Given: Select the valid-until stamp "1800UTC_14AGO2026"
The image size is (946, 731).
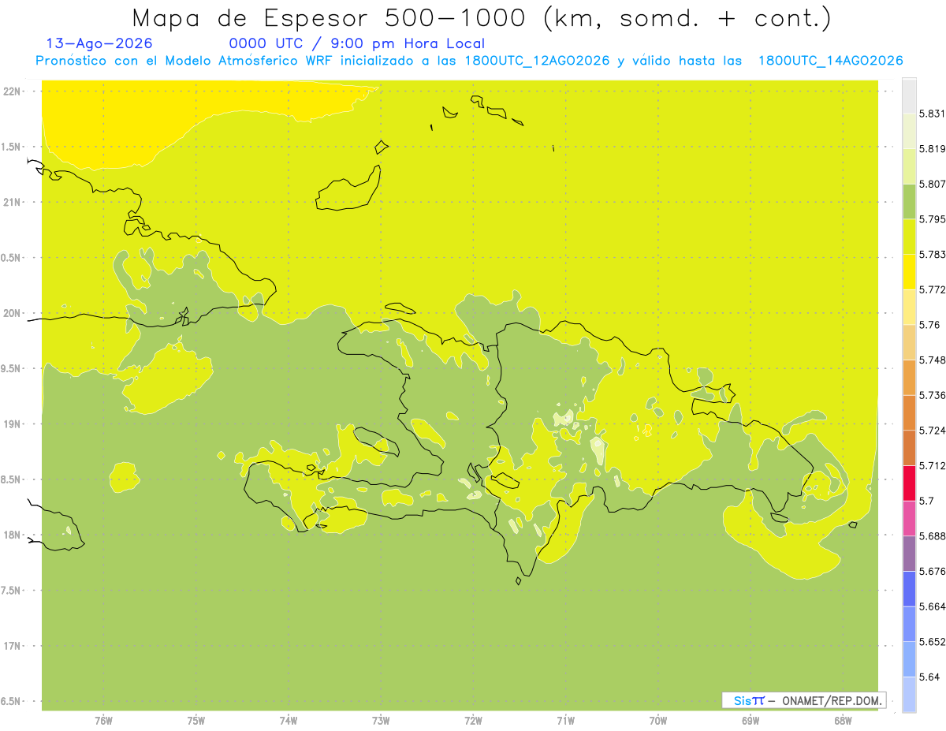Looking at the screenshot, I should click(x=830, y=61).
